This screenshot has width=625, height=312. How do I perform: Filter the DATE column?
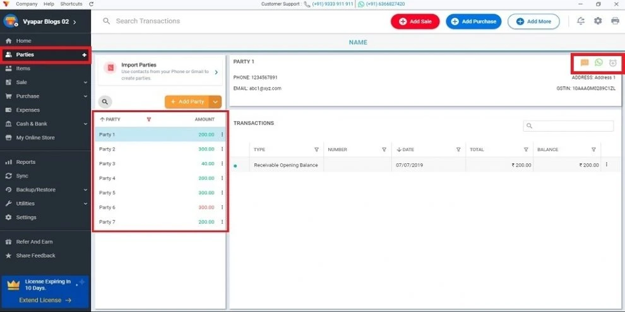point(458,149)
